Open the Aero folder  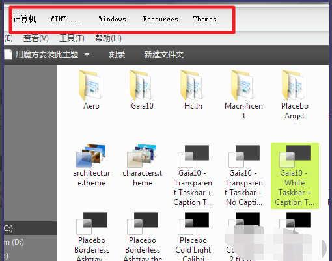click(x=91, y=89)
